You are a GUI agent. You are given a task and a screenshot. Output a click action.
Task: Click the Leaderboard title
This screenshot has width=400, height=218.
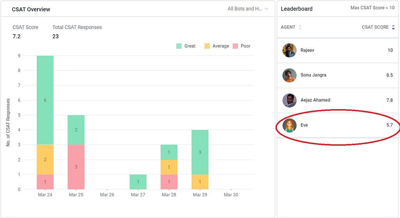point(297,9)
